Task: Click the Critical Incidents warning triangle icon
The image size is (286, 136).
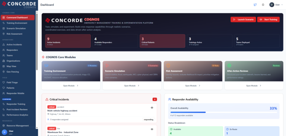Action: pyautogui.click(x=47, y=99)
